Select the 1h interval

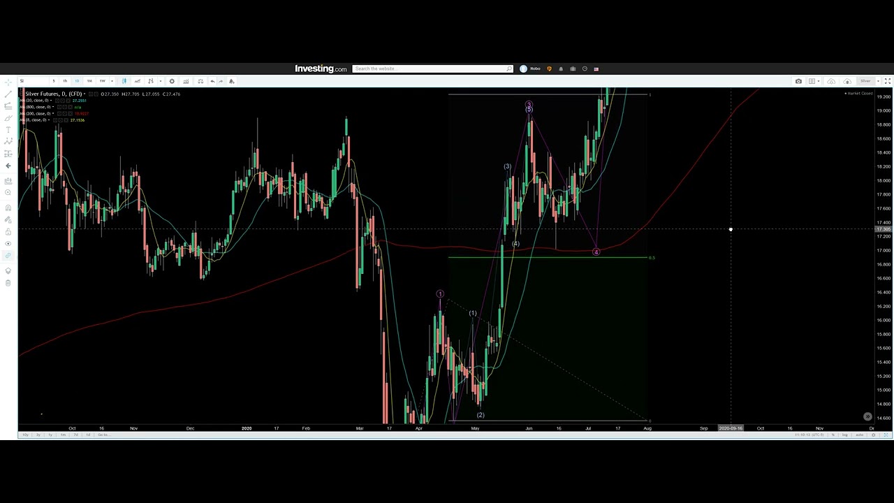pyautogui.click(x=65, y=81)
